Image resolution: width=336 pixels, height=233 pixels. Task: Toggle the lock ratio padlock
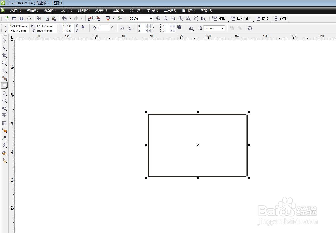[83, 26]
